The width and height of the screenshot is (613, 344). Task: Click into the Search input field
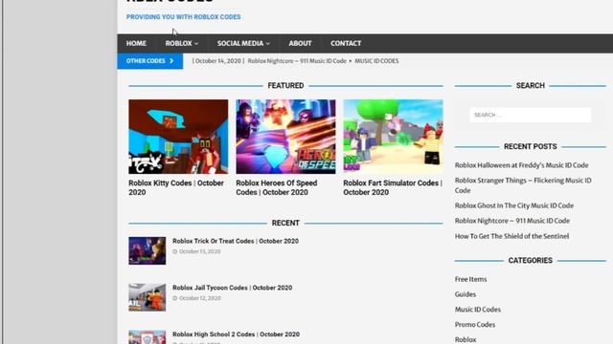[530, 115]
